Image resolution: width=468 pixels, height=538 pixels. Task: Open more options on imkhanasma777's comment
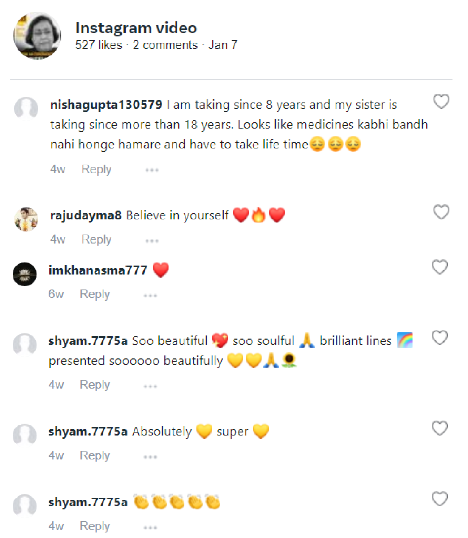[x=150, y=296]
